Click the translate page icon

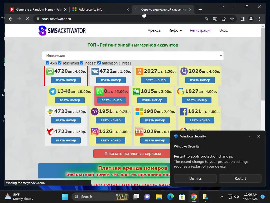pyautogui.click(x=215, y=19)
